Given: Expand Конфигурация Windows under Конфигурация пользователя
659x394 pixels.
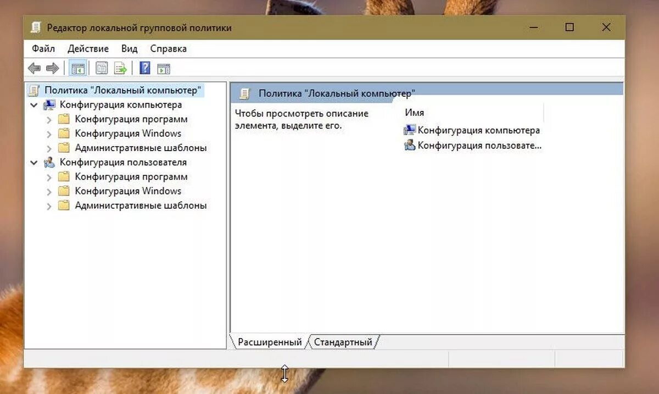Looking at the screenshot, I should coord(49,191).
